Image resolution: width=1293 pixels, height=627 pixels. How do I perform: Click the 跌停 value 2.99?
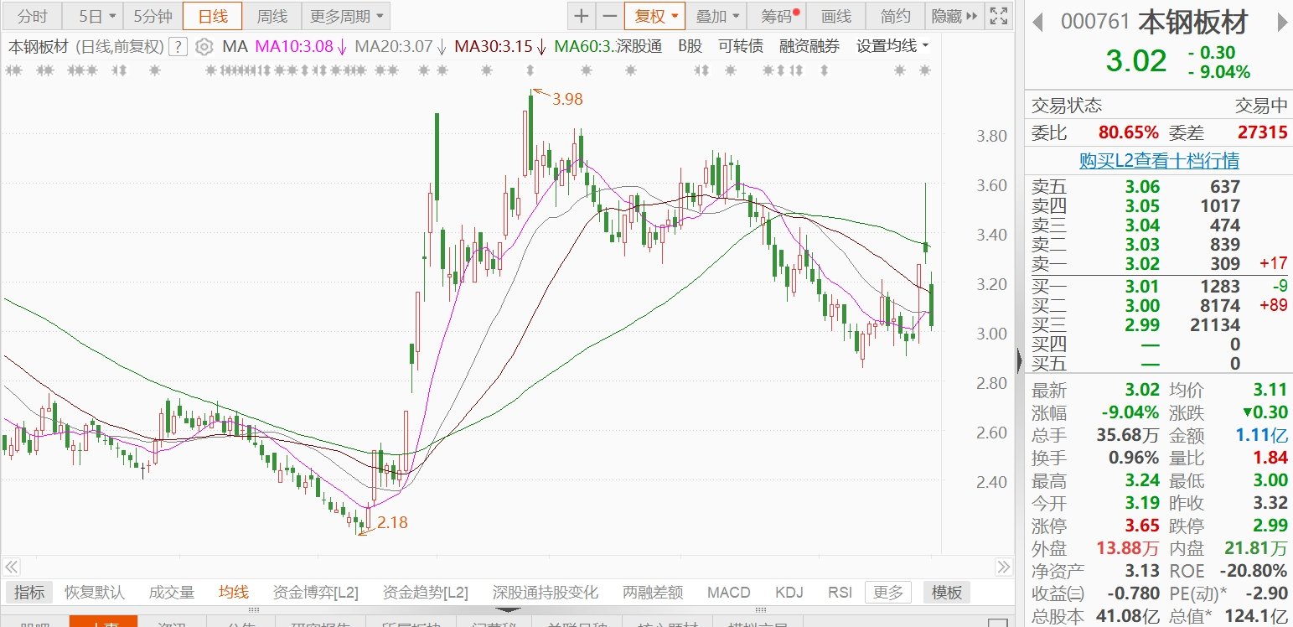click(x=1270, y=526)
